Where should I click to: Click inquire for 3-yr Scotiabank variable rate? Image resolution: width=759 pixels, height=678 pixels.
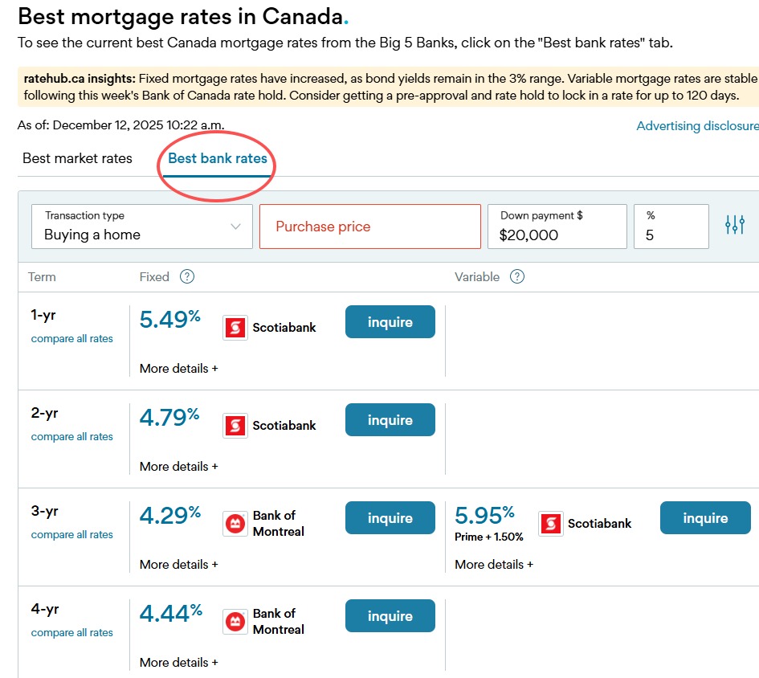point(705,518)
